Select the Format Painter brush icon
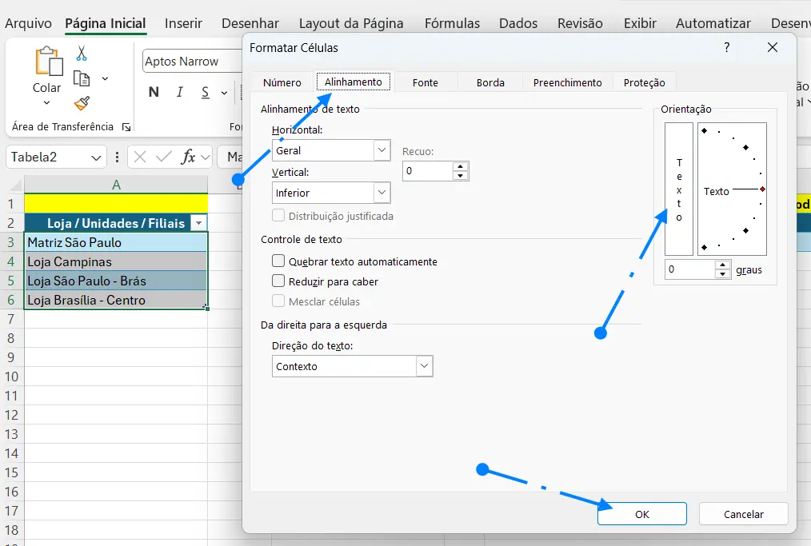Image resolution: width=811 pixels, height=546 pixels. point(82,103)
